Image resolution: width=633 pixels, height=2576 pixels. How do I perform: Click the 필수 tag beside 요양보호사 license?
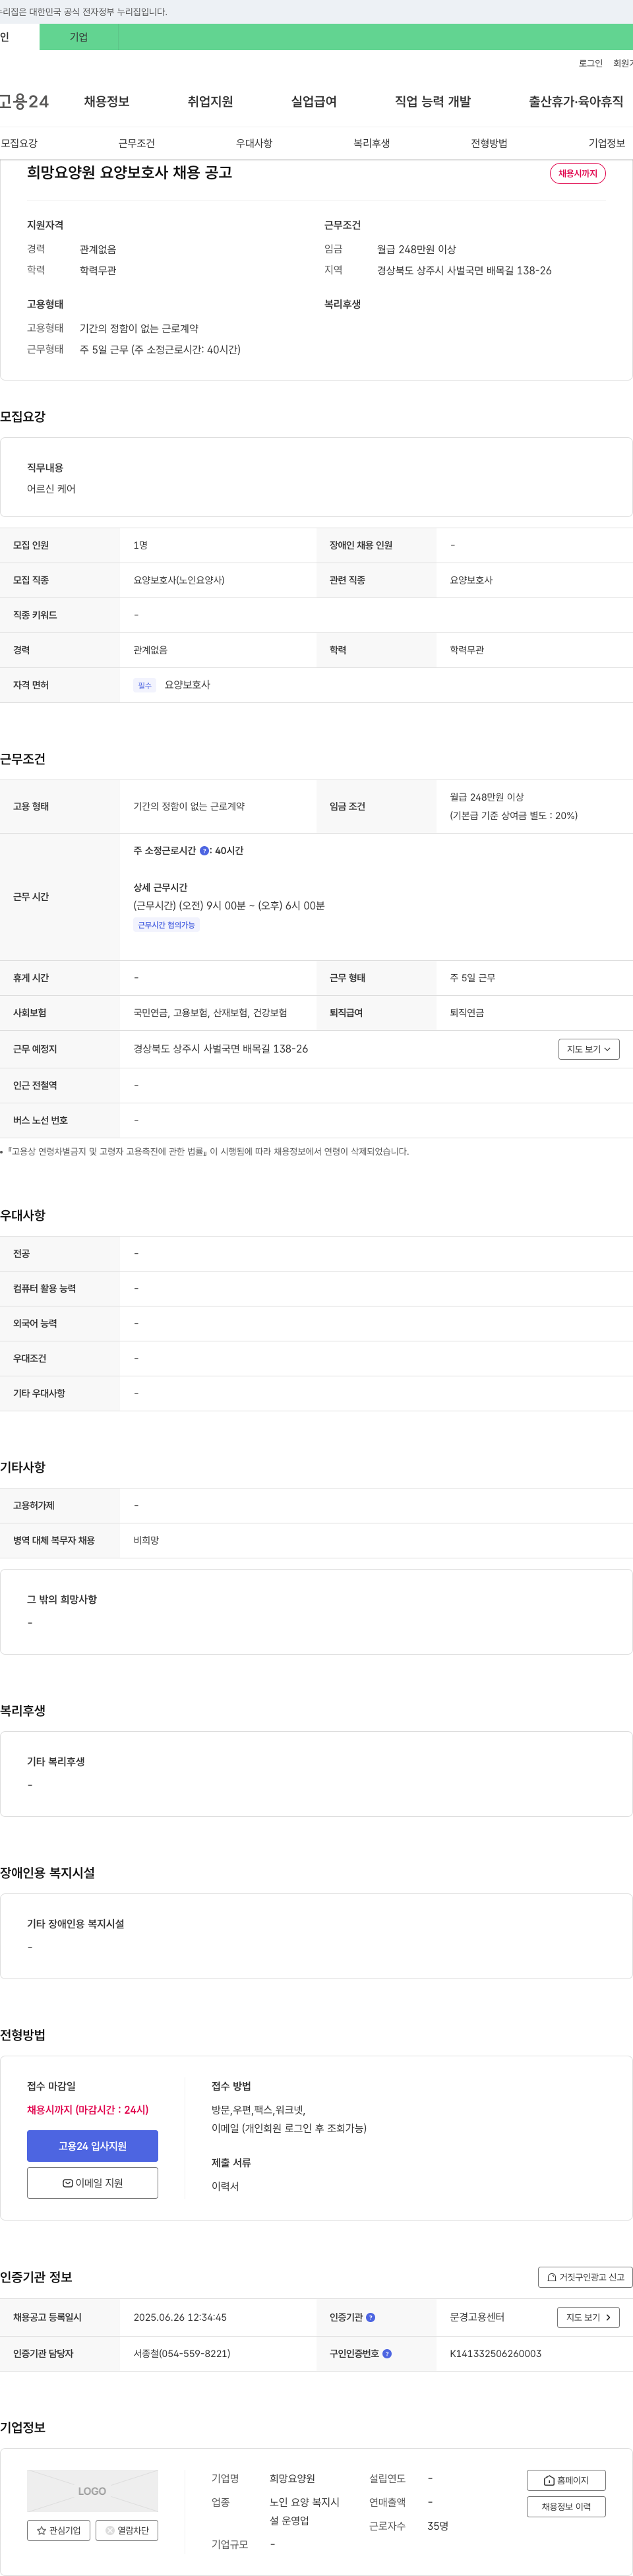coord(145,685)
